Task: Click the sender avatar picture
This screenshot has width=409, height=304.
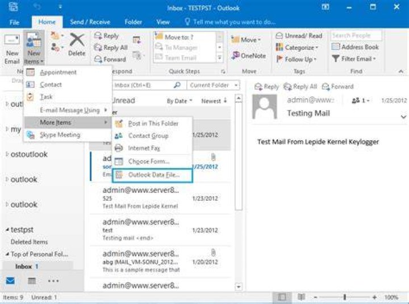Action: tap(265, 107)
